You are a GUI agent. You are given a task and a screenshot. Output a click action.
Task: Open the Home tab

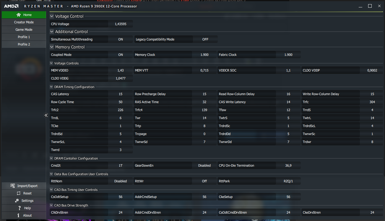coord(24,15)
